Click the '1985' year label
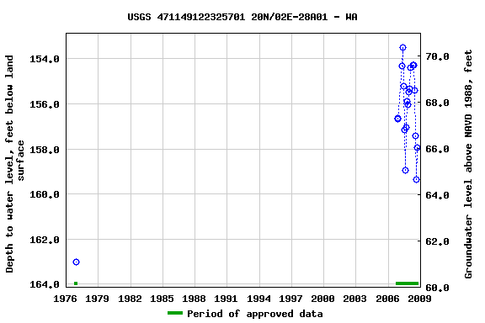 coord(162,299)
